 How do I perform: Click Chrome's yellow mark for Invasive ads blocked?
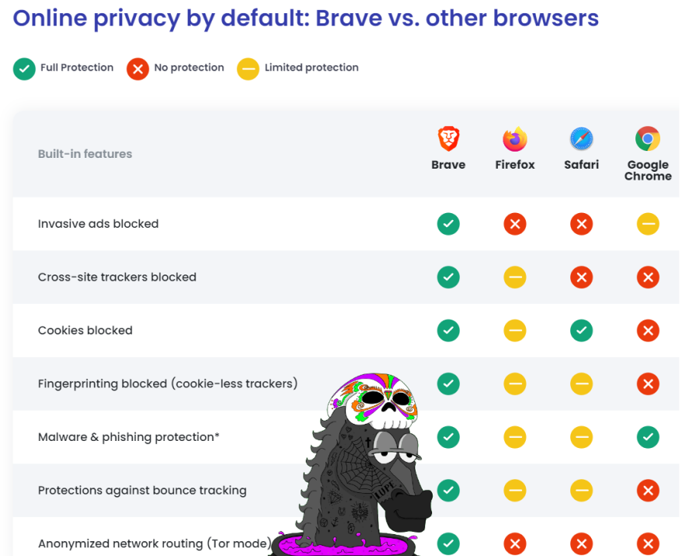point(648,224)
